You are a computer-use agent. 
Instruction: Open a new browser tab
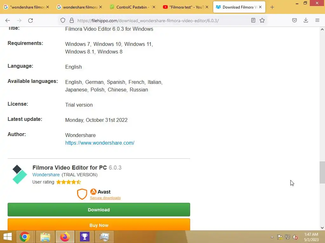272,7
